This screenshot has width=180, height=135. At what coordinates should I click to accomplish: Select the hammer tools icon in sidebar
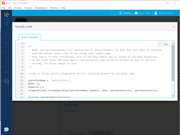click(x=6, y=53)
